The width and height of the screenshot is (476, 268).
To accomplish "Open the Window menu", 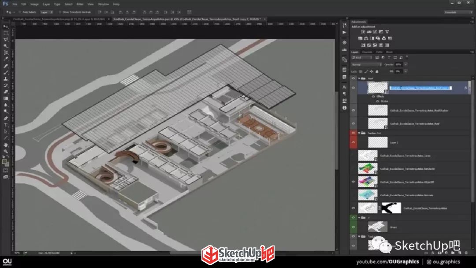I will pos(104,4).
